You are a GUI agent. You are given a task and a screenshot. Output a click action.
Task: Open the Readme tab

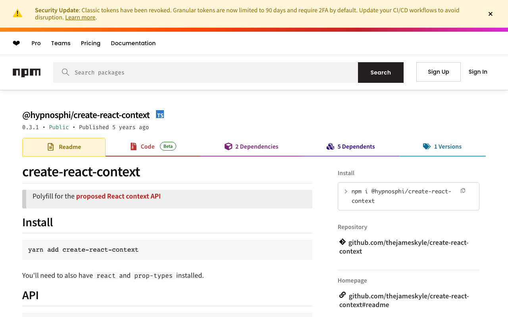click(64, 147)
